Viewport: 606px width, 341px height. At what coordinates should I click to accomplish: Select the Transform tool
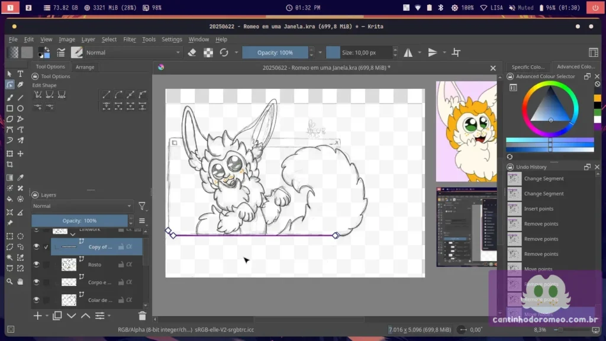[9, 154]
